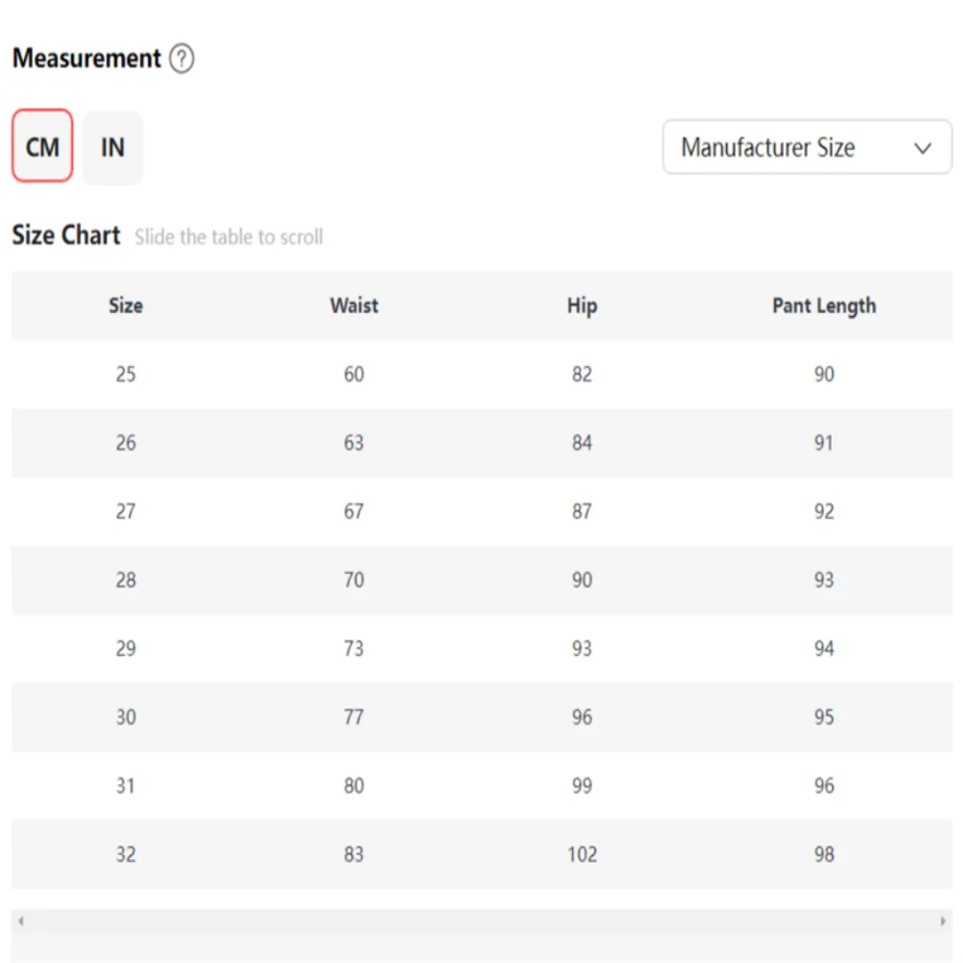The image size is (963, 963).
Task: Click the Size Chart heading
Action: [x=66, y=235]
